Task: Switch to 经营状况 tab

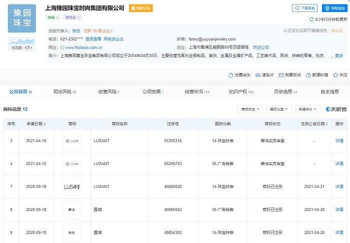Action: click(197, 91)
